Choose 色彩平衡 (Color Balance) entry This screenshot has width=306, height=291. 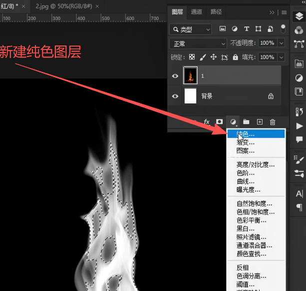(x=256, y=220)
